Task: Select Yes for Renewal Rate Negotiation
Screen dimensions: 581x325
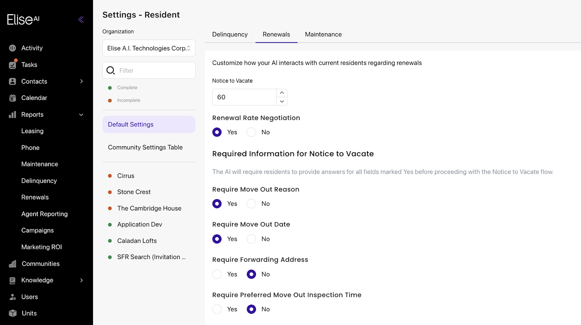Action: (x=217, y=132)
